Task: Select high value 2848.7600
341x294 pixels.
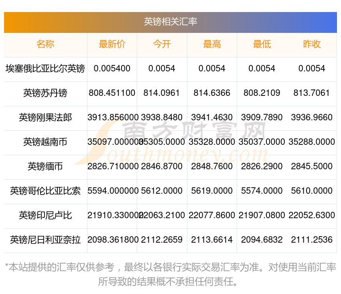Action: point(212,166)
